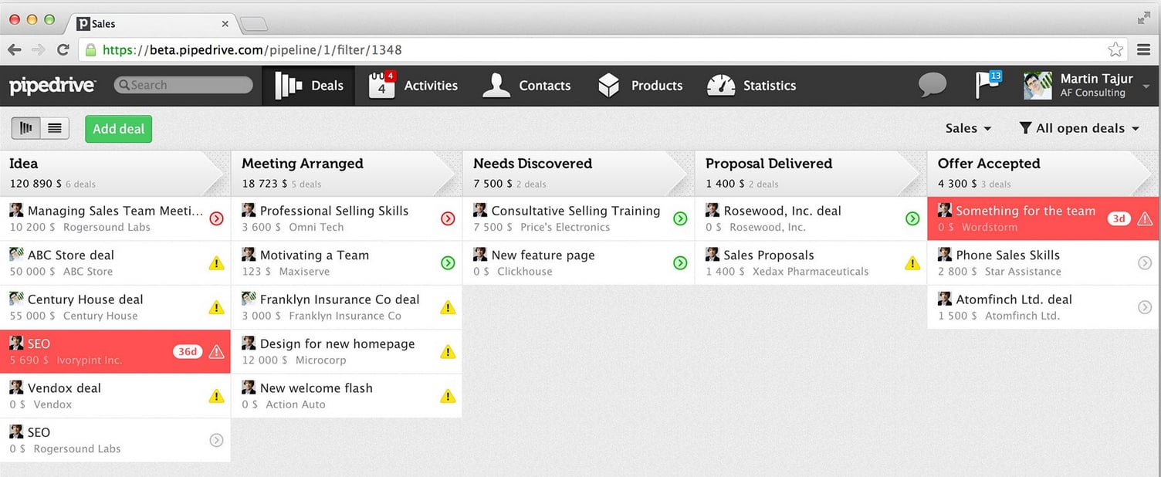Open the Phone Sales Skills deal
Viewport: 1161px width, 477px height.
tap(1044, 263)
